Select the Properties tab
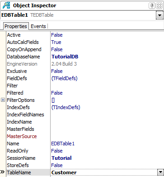164x177 pixels. [x=16, y=26]
